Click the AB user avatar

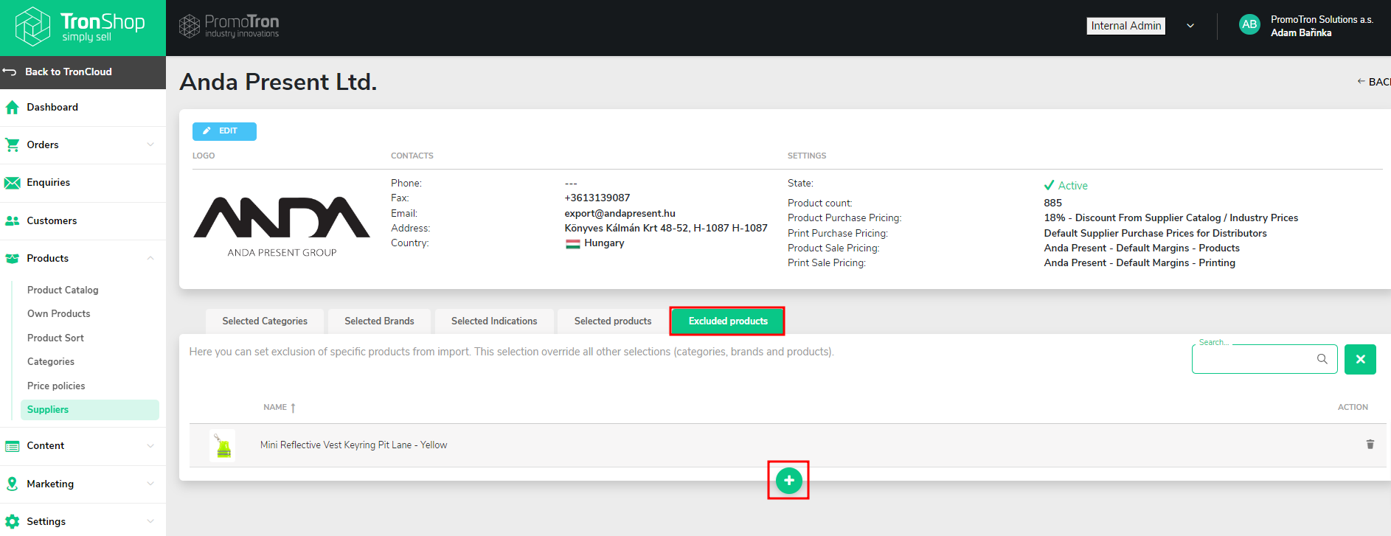pyautogui.click(x=1249, y=24)
